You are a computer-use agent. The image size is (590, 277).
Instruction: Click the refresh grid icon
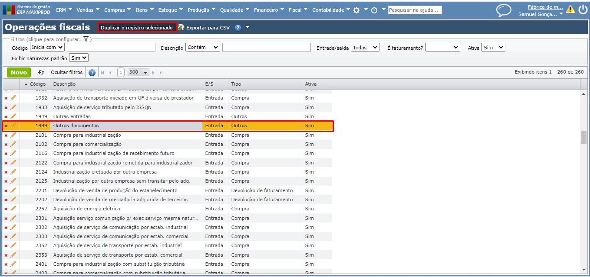point(41,72)
